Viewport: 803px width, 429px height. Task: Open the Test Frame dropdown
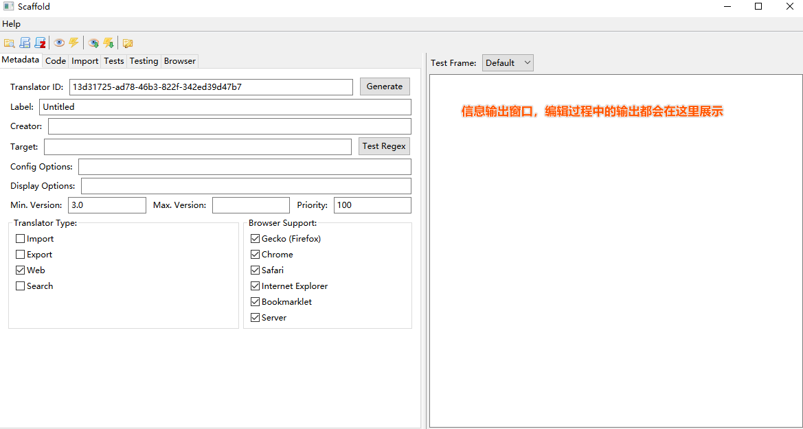click(x=508, y=62)
